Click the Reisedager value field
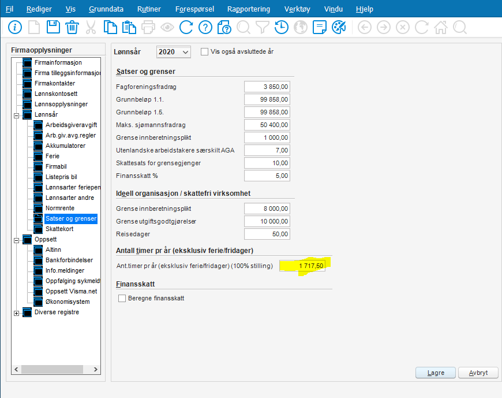Screen dimensions: 502x398 coord(267,234)
